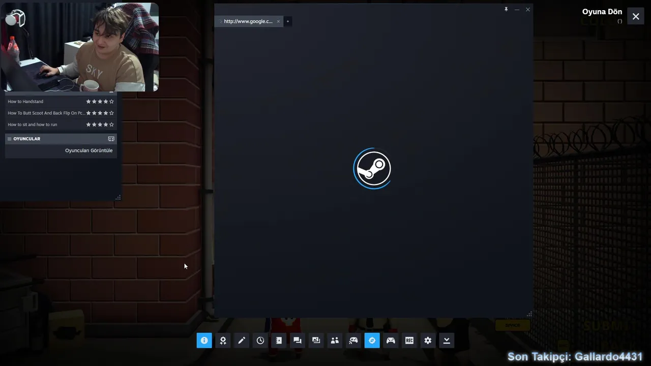Screen dimensions: 651x366
Task: Open the playtime clock panel
Action: tap(260, 341)
